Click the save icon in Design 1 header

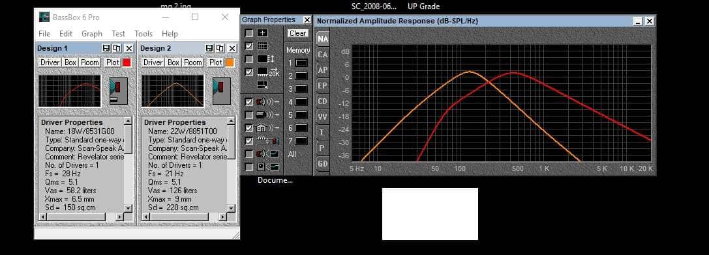[106, 48]
